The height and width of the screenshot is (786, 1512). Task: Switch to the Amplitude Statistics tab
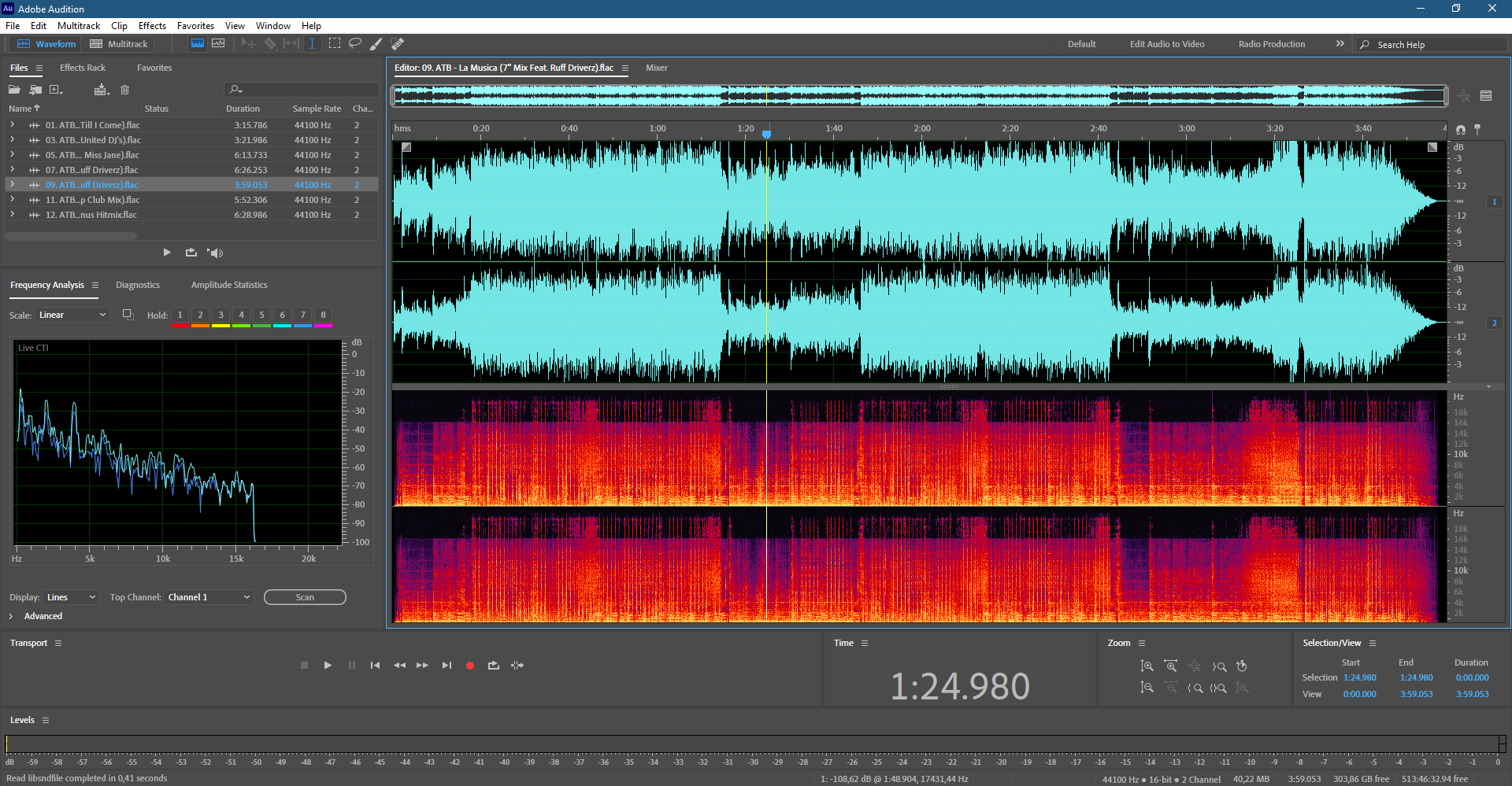[229, 285]
